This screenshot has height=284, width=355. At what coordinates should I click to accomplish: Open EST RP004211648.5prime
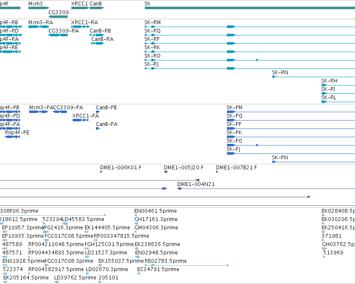pos(56,244)
